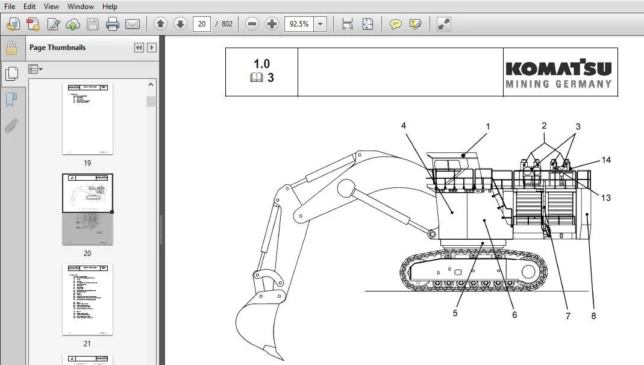The height and width of the screenshot is (365, 644).
Task: Click the page label 19 under thumbnail
Action: (x=87, y=163)
